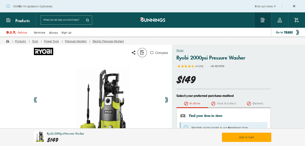
Task: Click sticky bar title Ryobi 2000psi Pressure Washer
Action: tap(65, 134)
